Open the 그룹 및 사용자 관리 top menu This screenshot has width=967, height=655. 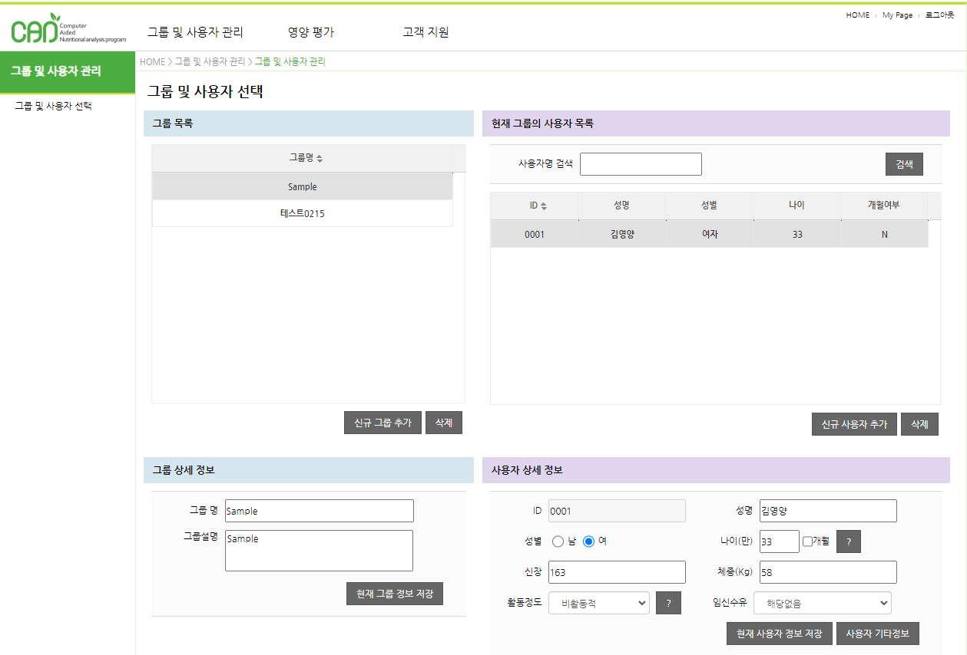pyautogui.click(x=195, y=32)
